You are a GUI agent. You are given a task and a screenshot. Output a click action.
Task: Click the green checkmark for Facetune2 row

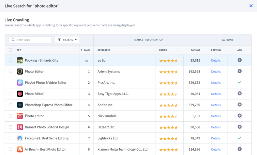point(239,138)
